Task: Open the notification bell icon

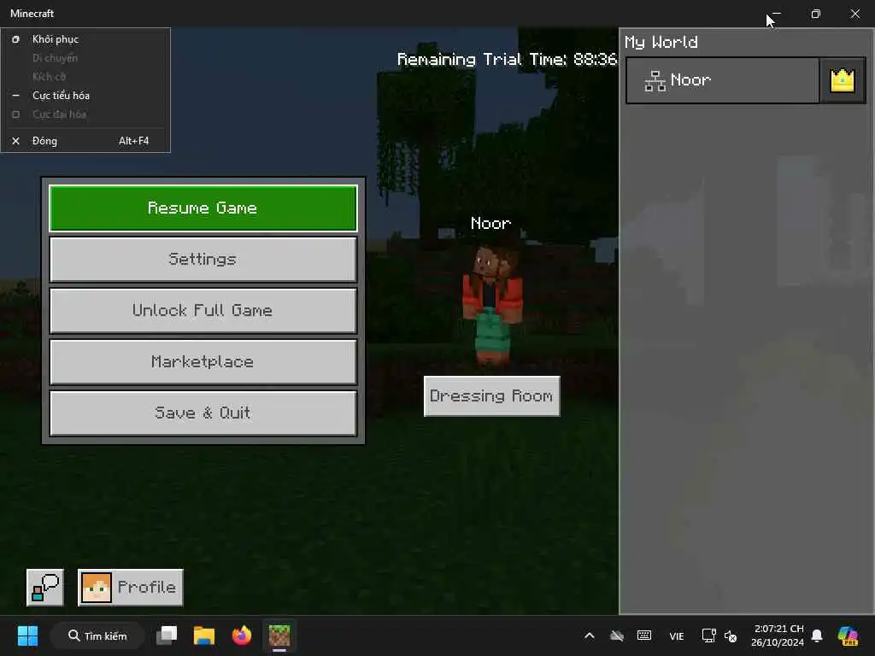Action: click(x=817, y=635)
